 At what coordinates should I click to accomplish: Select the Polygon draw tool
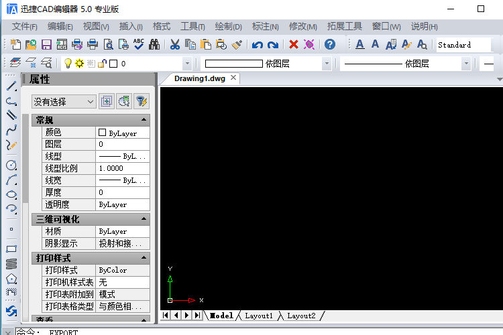[x=11, y=279]
